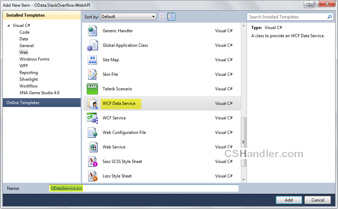Select the General category
338x209 pixels.
click(27, 45)
